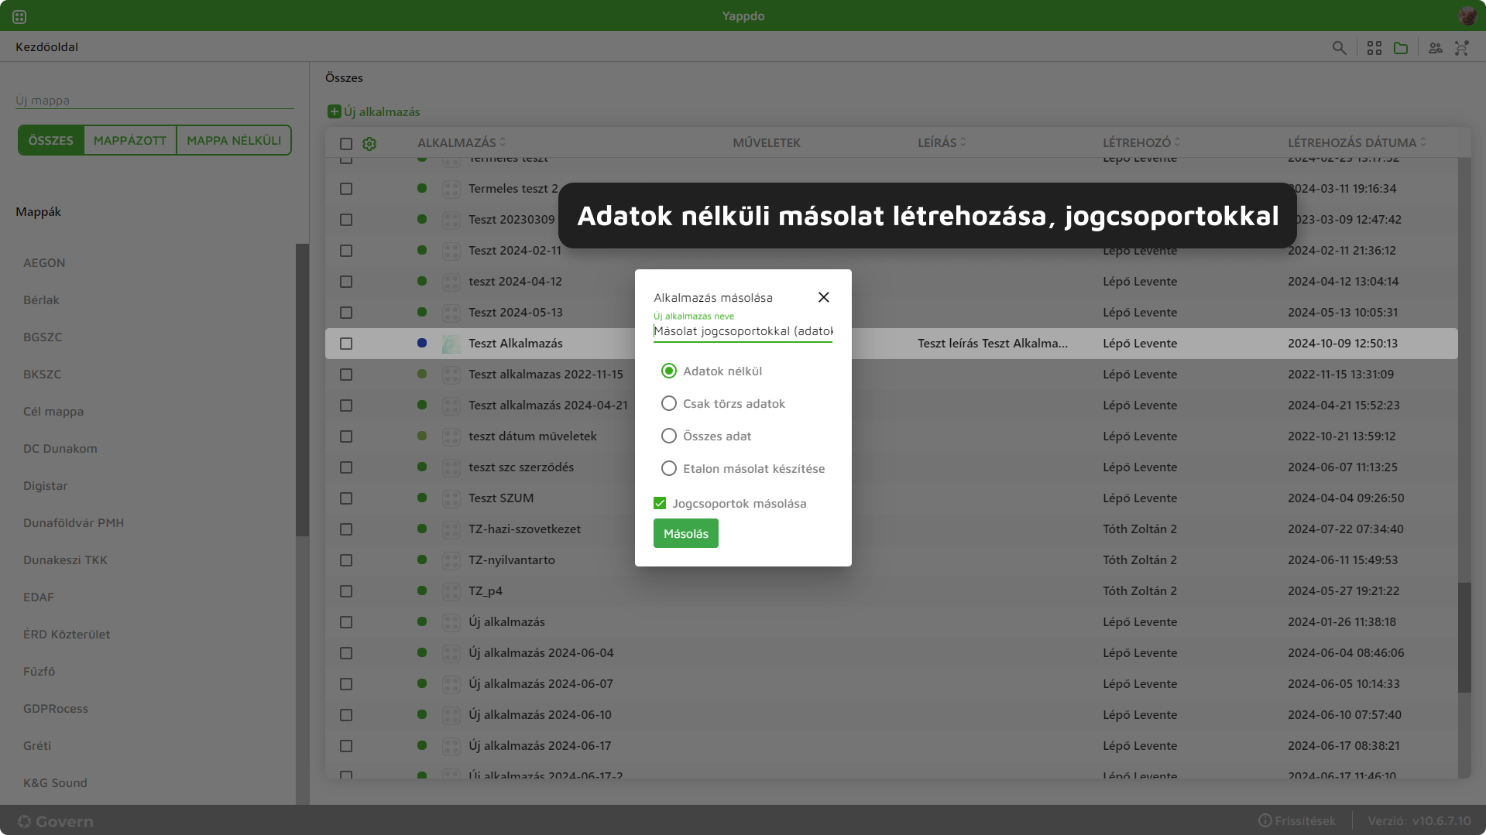
Task: Select the Összes adat radio option
Action: click(x=669, y=436)
